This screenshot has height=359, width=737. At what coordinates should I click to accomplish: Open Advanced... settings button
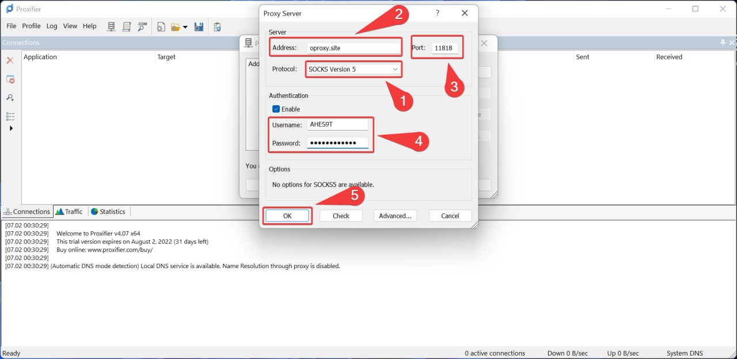[x=396, y=216]
